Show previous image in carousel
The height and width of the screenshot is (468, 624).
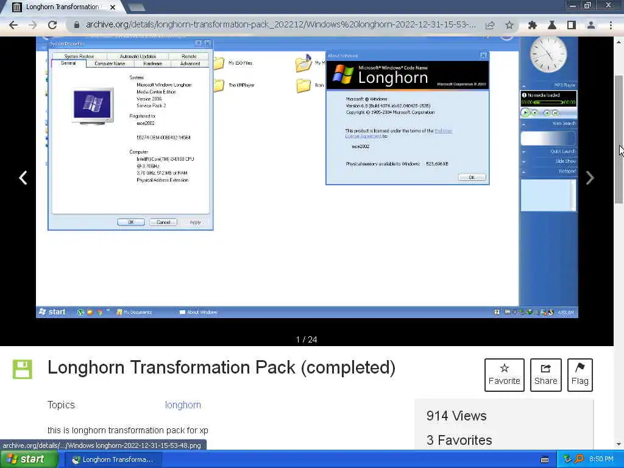23,177
